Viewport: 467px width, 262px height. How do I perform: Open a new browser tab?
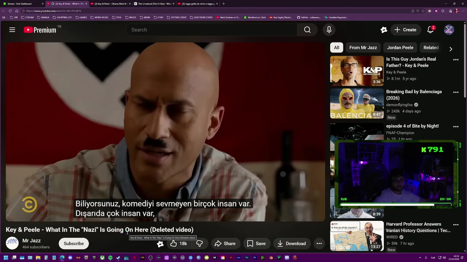pos(224,4)
